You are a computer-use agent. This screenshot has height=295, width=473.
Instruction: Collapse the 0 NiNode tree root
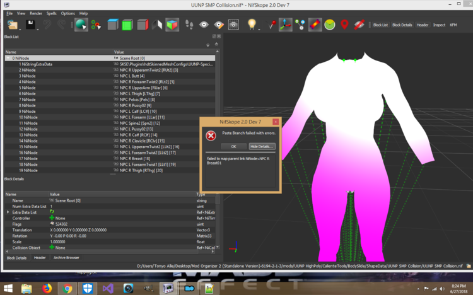tap(8, 58)
